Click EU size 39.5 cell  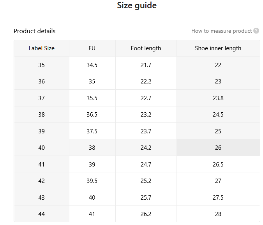(x=92, y=181)
